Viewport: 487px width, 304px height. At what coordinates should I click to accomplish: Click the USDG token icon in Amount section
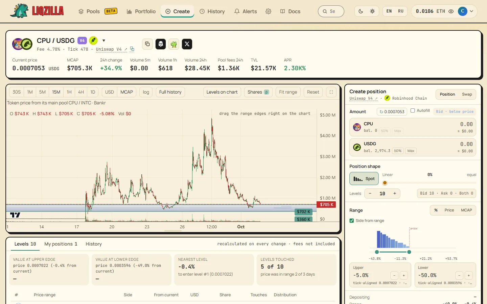coord(357,147)
